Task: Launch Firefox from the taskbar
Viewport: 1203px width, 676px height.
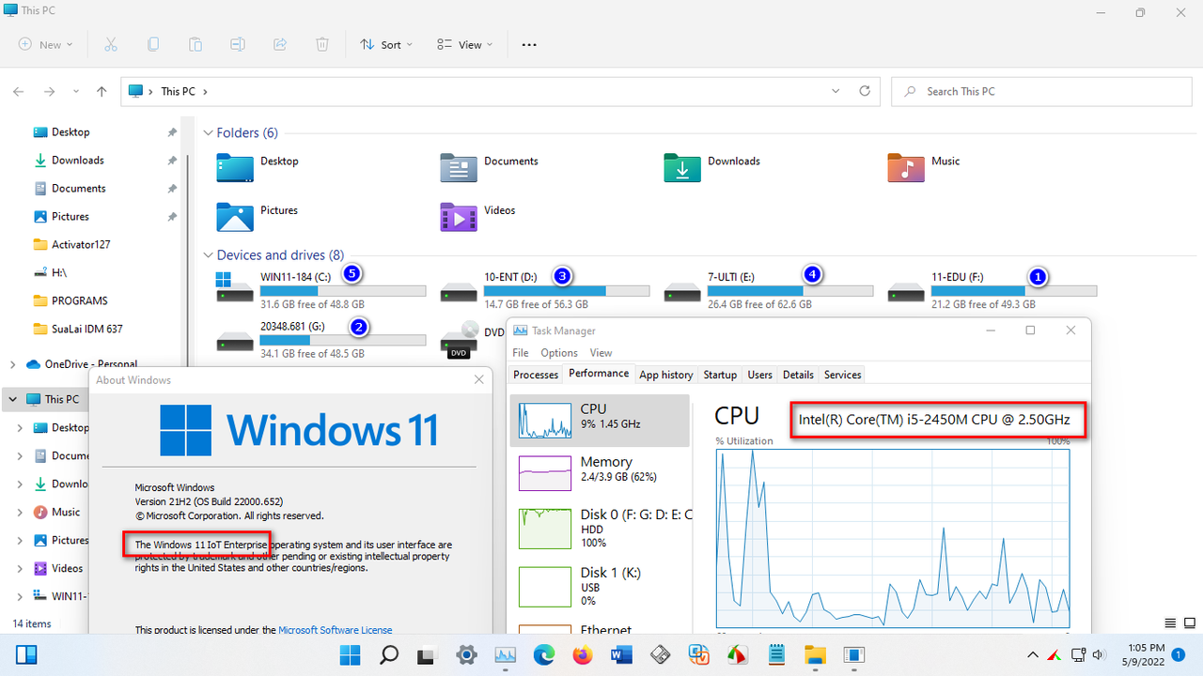Action: pos(583,654)
